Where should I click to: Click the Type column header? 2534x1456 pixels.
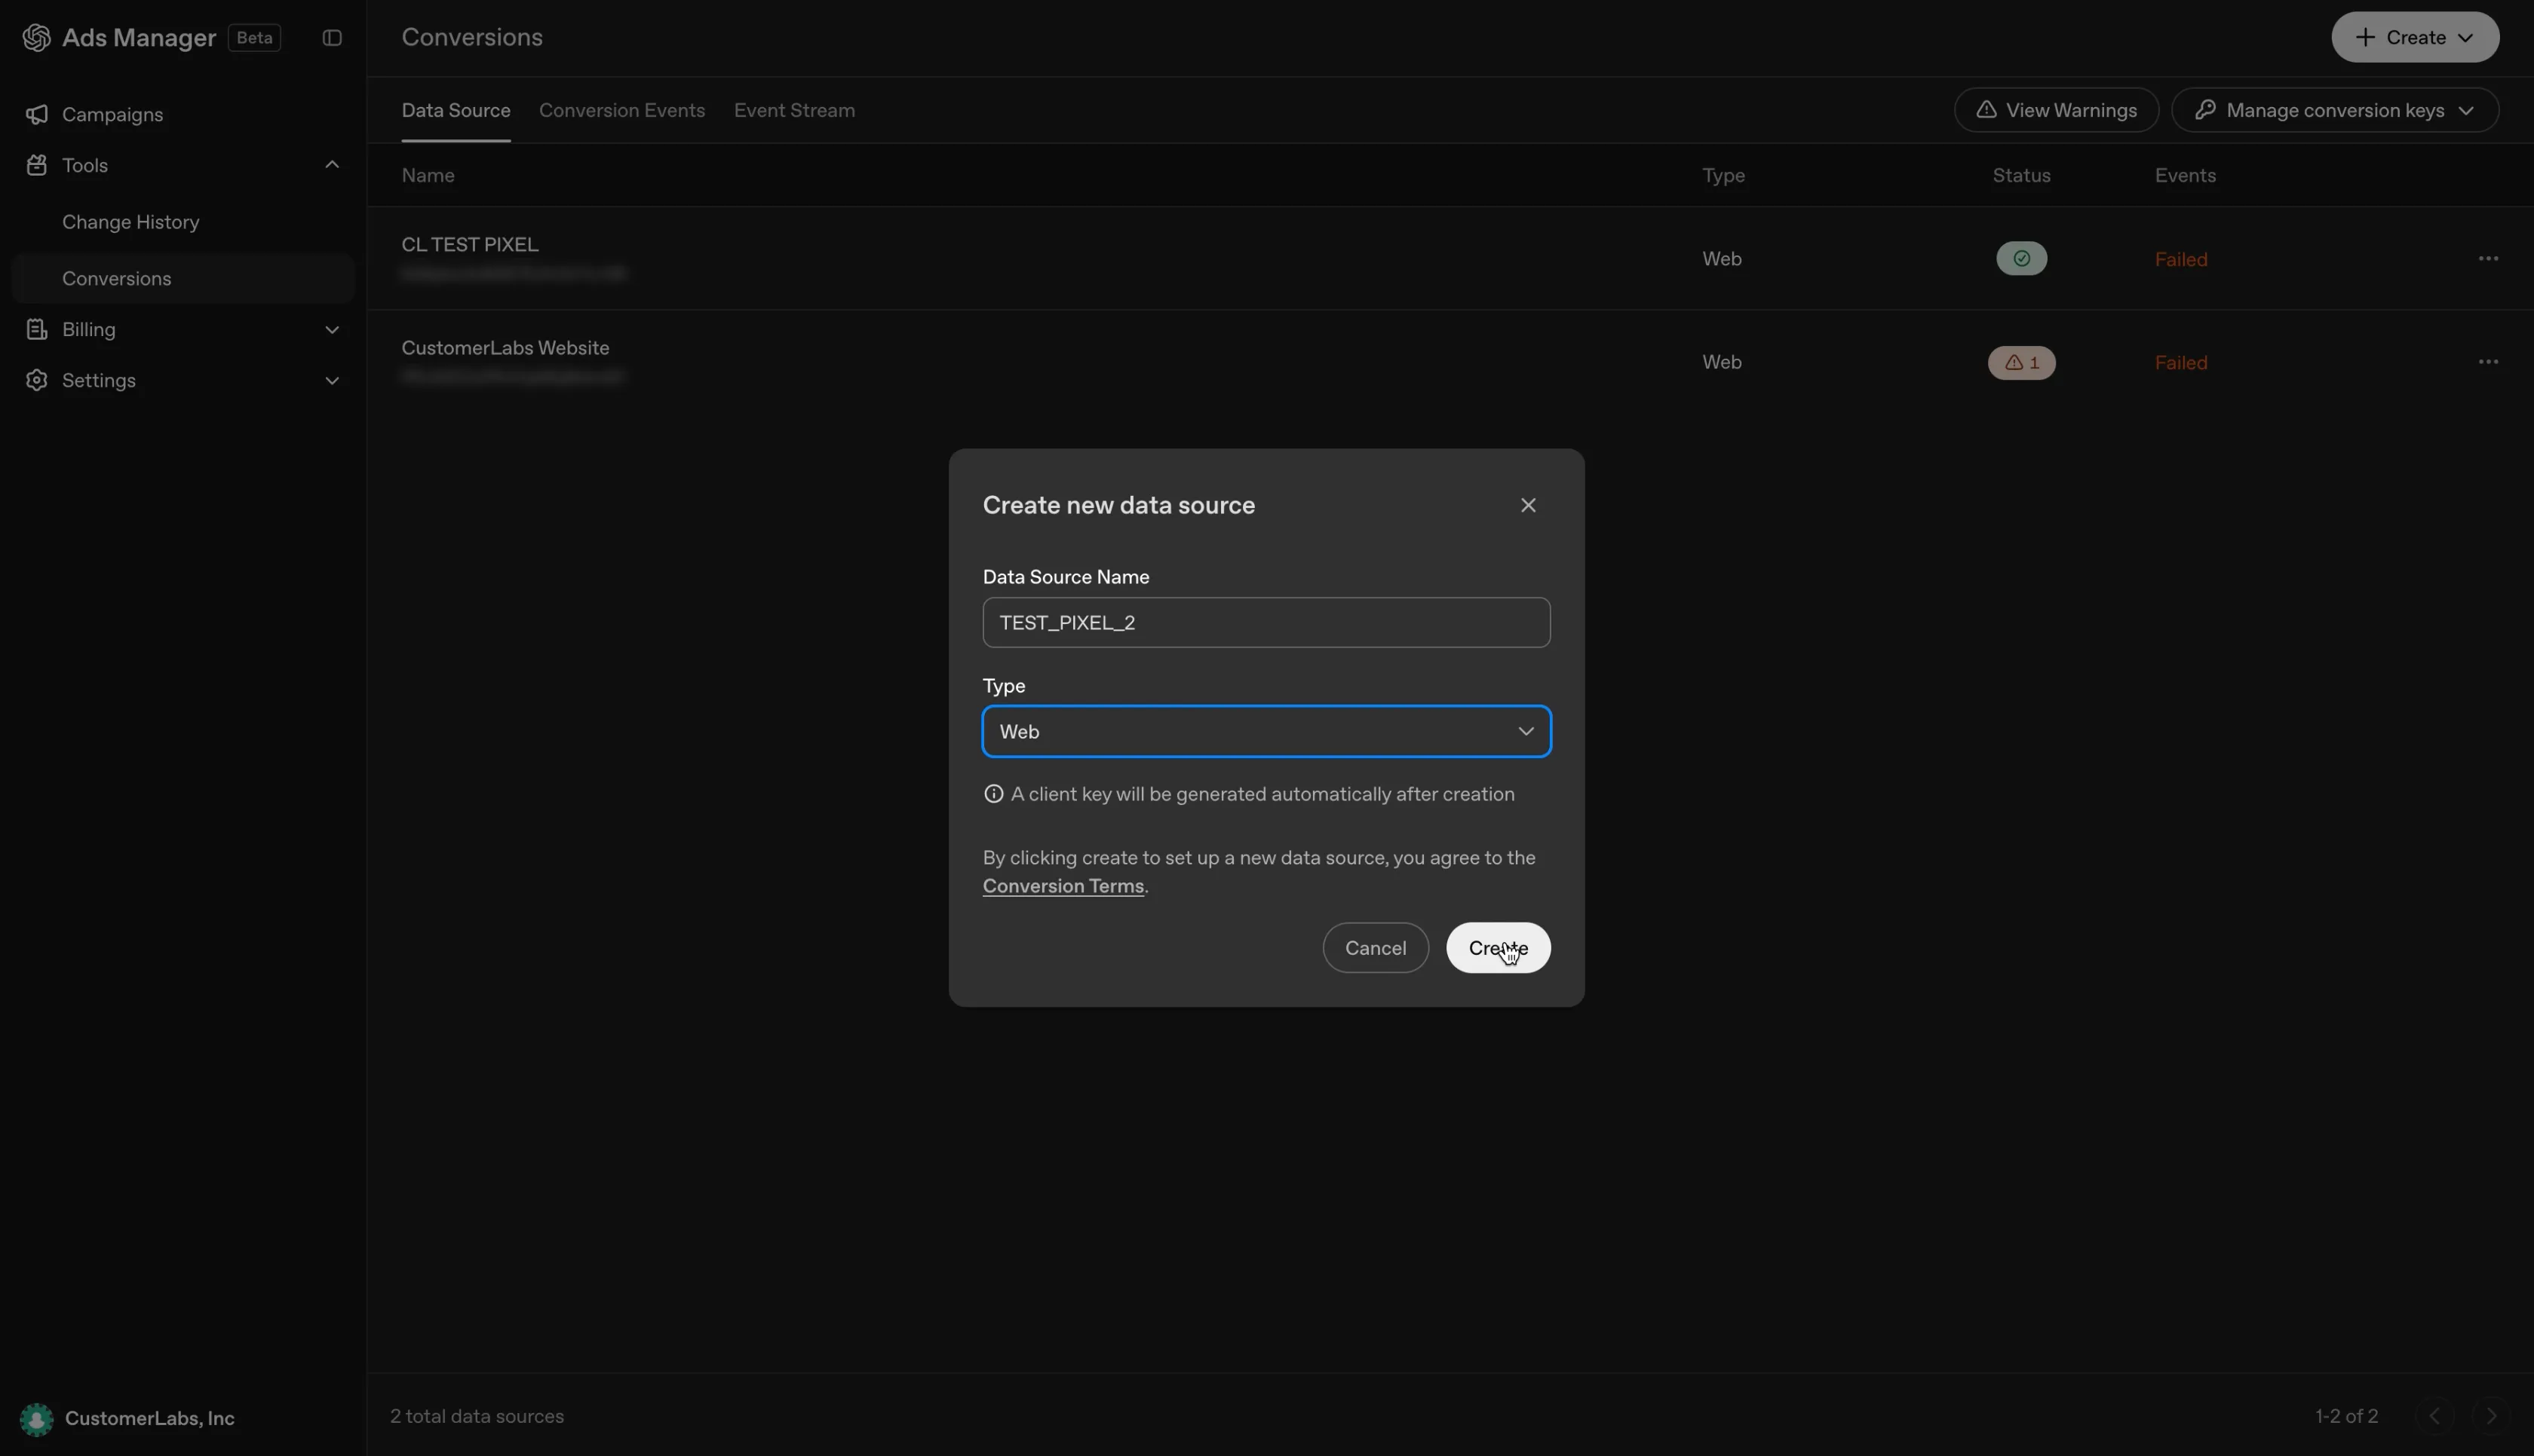pos(1724,176)
